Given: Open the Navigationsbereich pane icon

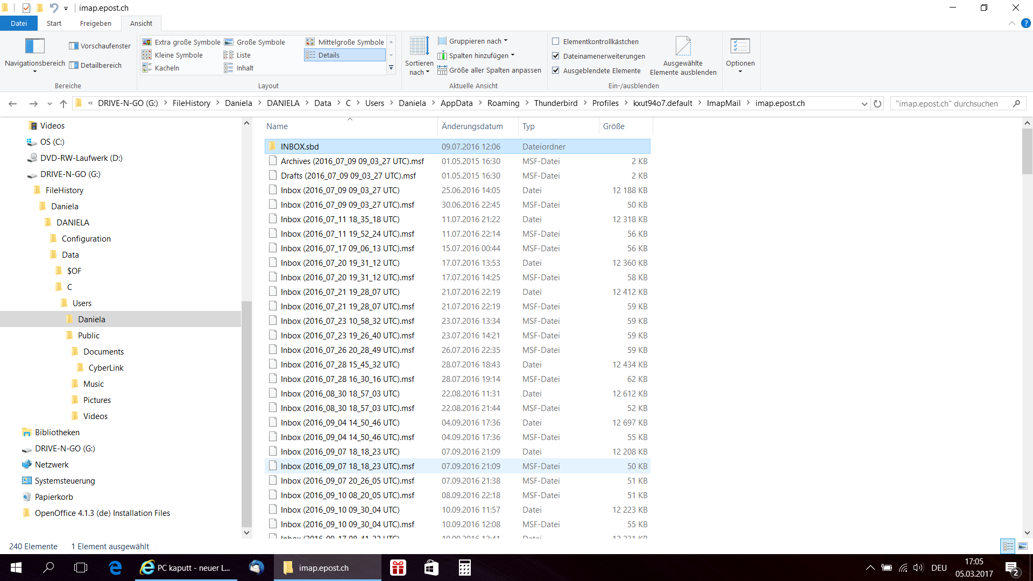Looking at the screenshot, I should click(x=35, y=46).
